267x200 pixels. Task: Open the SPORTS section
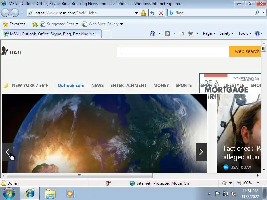(184, 85)
